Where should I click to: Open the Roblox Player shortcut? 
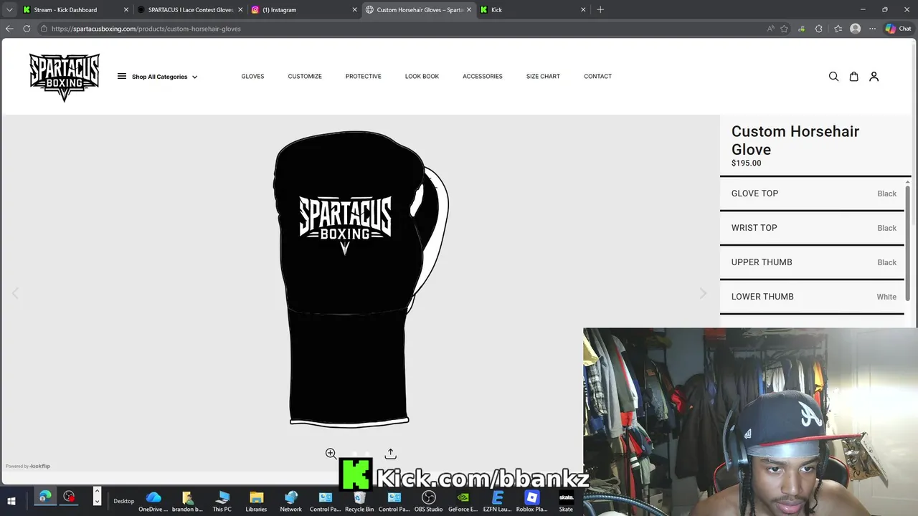click(x=531, y=501)
